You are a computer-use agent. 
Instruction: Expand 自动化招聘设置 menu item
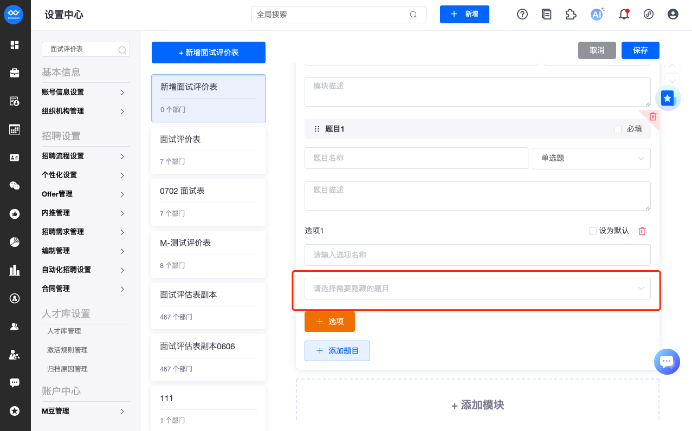coord(86,270)
